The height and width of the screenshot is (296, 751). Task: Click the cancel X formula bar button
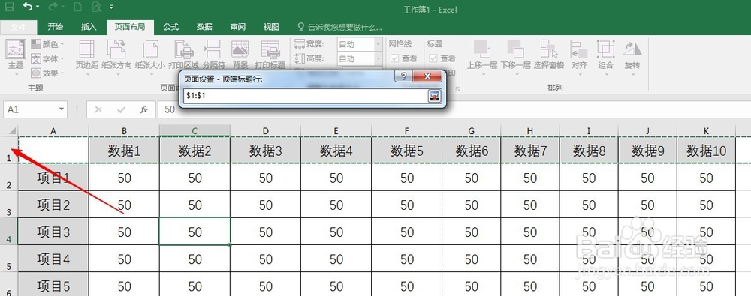pyautogui.click(x=98, y=109)
